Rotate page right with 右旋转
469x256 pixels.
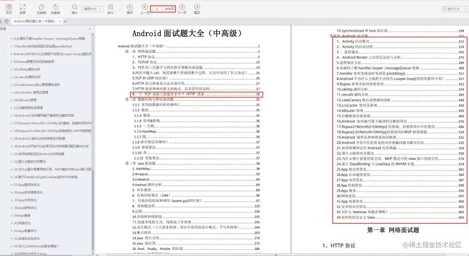click(55, 9)
